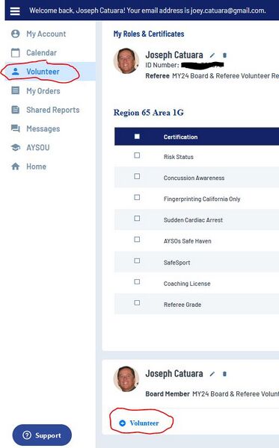Screen dimensions: 279x448
Task: Click the My Roles & Certificates heading
Action: click(149, 34)
